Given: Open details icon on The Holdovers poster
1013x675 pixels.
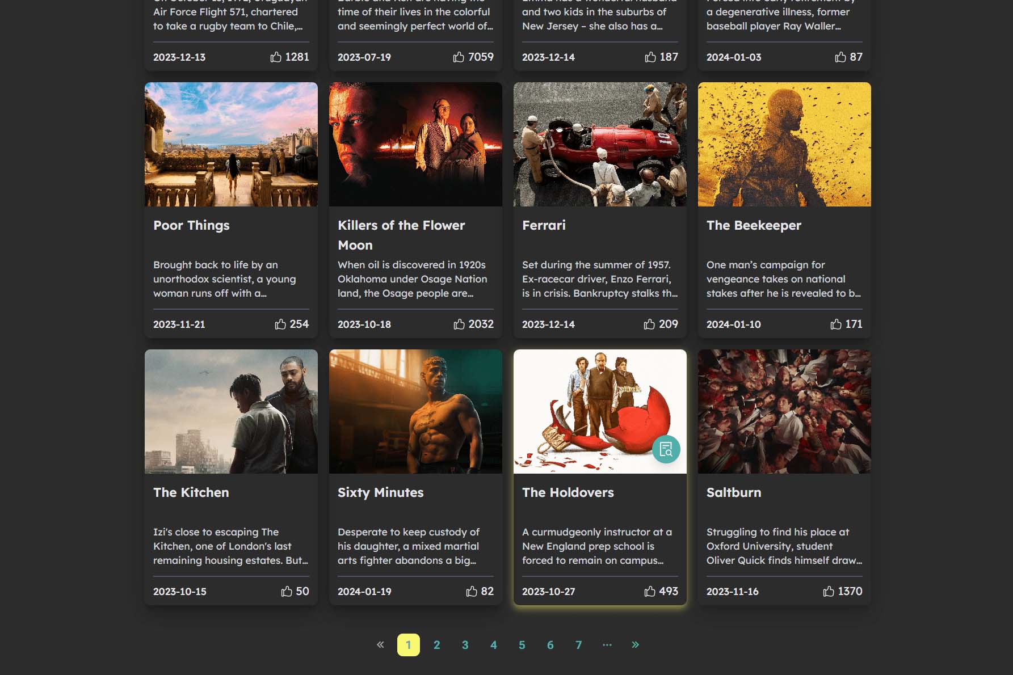Looking at the screenshot, I should pos(666,449).
